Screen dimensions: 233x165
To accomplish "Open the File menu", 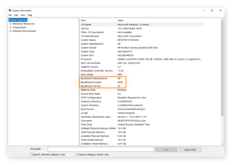I will click(x=10, y=15).
